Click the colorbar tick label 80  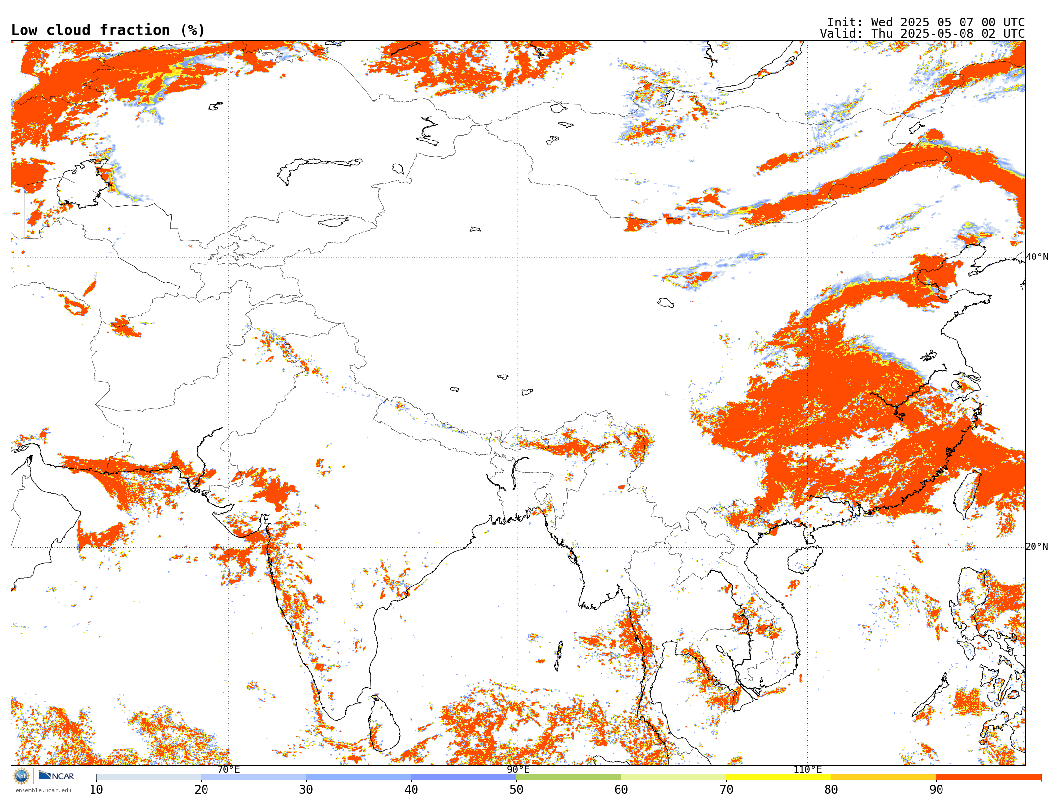pyautogui.click(x=831, y=790)
